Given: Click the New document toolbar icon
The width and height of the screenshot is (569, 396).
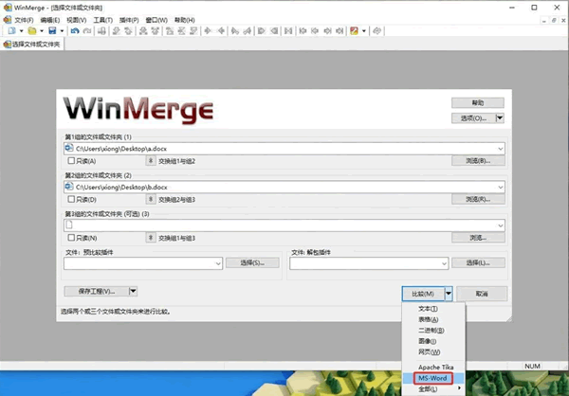Looking at the screenshot, I should point(11,31).
